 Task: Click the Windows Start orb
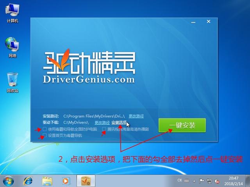pyautogui.click(x=8, y=181)
